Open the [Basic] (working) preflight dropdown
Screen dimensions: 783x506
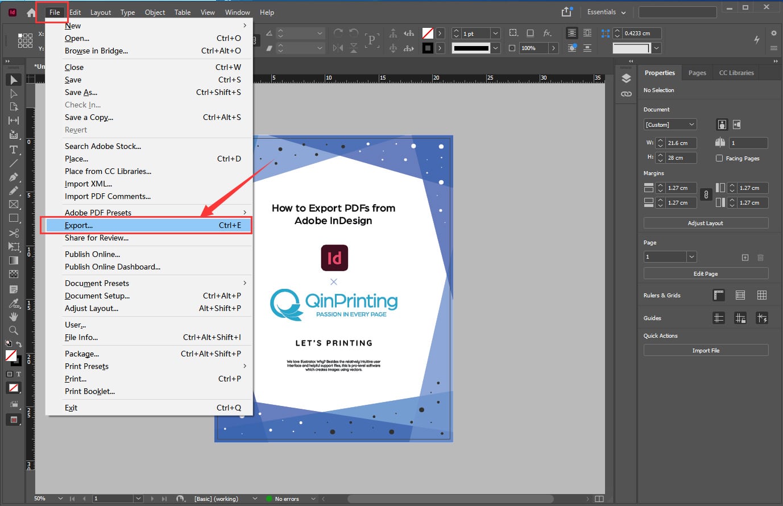[x=255, y=499]
